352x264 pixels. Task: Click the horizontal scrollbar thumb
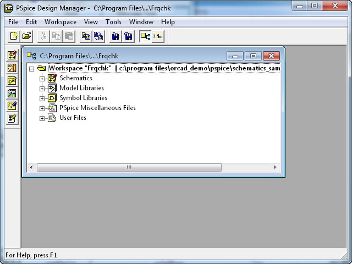tap(129, 167)
